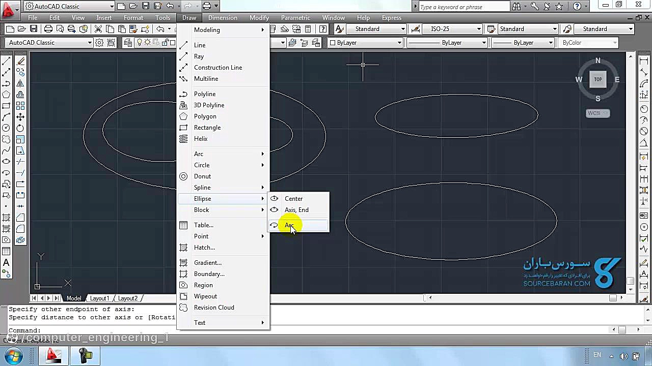Image resolution: width=652 pixels, height=366 pixels.
Task: Click the volume speaker icon in system tray
Action: (x=624, y=356)
